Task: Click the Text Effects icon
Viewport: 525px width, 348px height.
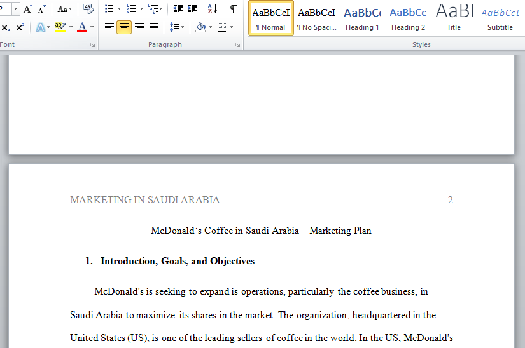Action: click(40, 27)
